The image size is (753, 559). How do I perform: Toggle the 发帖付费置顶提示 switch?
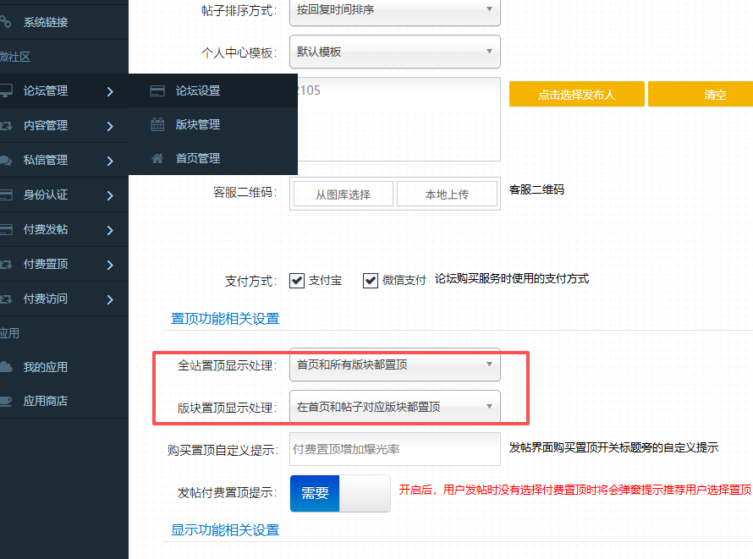pyautogui.click(x=339, y=493)
